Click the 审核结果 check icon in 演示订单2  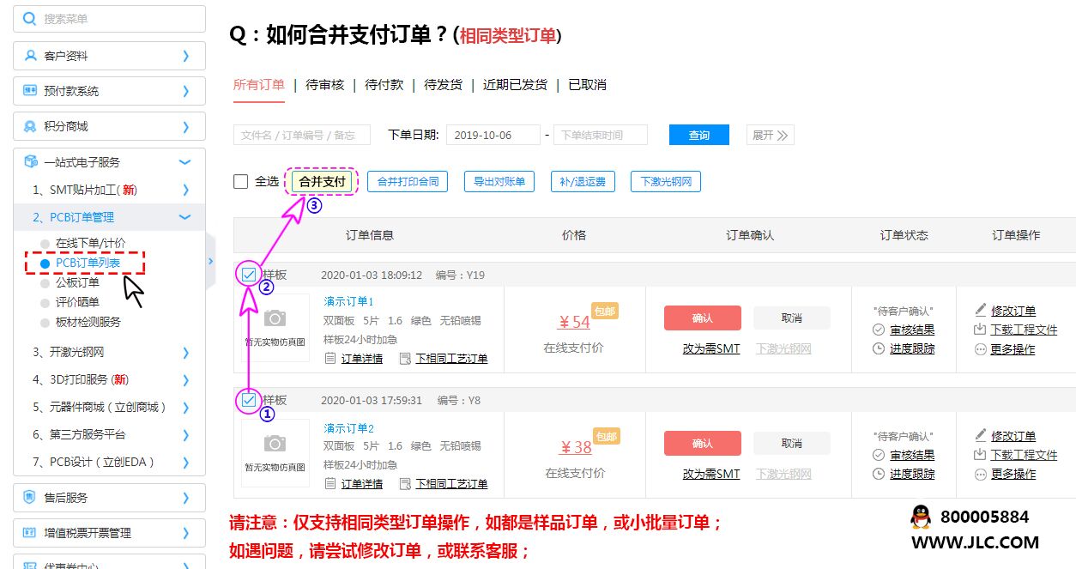879,455
